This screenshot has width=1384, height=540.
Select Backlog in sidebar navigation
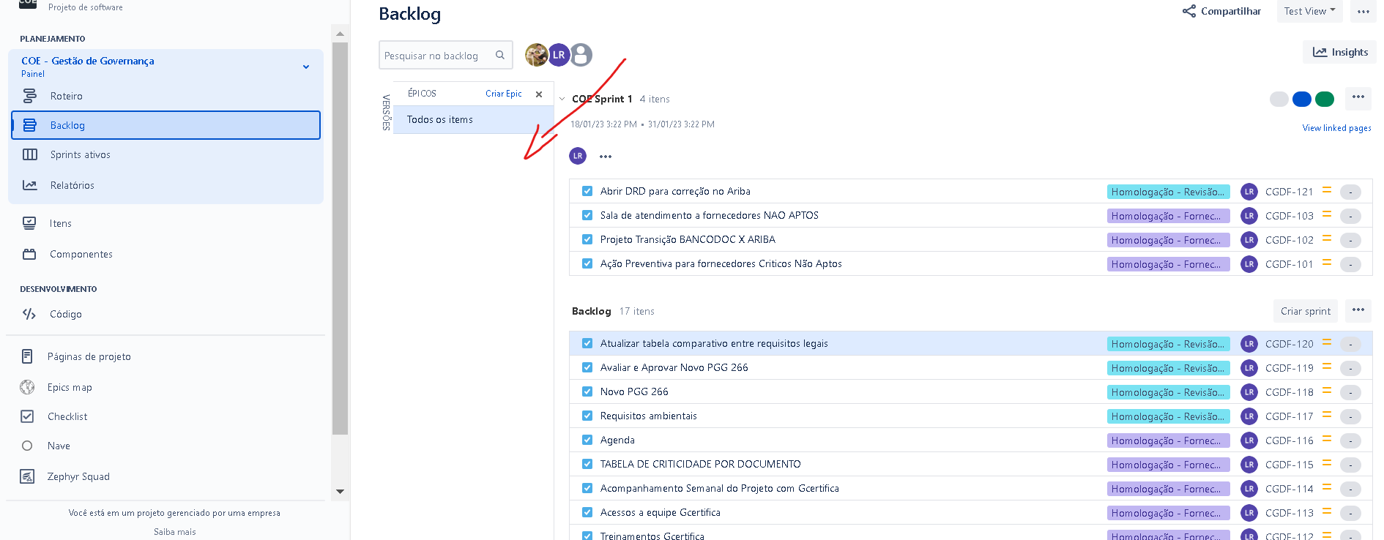pos(166,125)
